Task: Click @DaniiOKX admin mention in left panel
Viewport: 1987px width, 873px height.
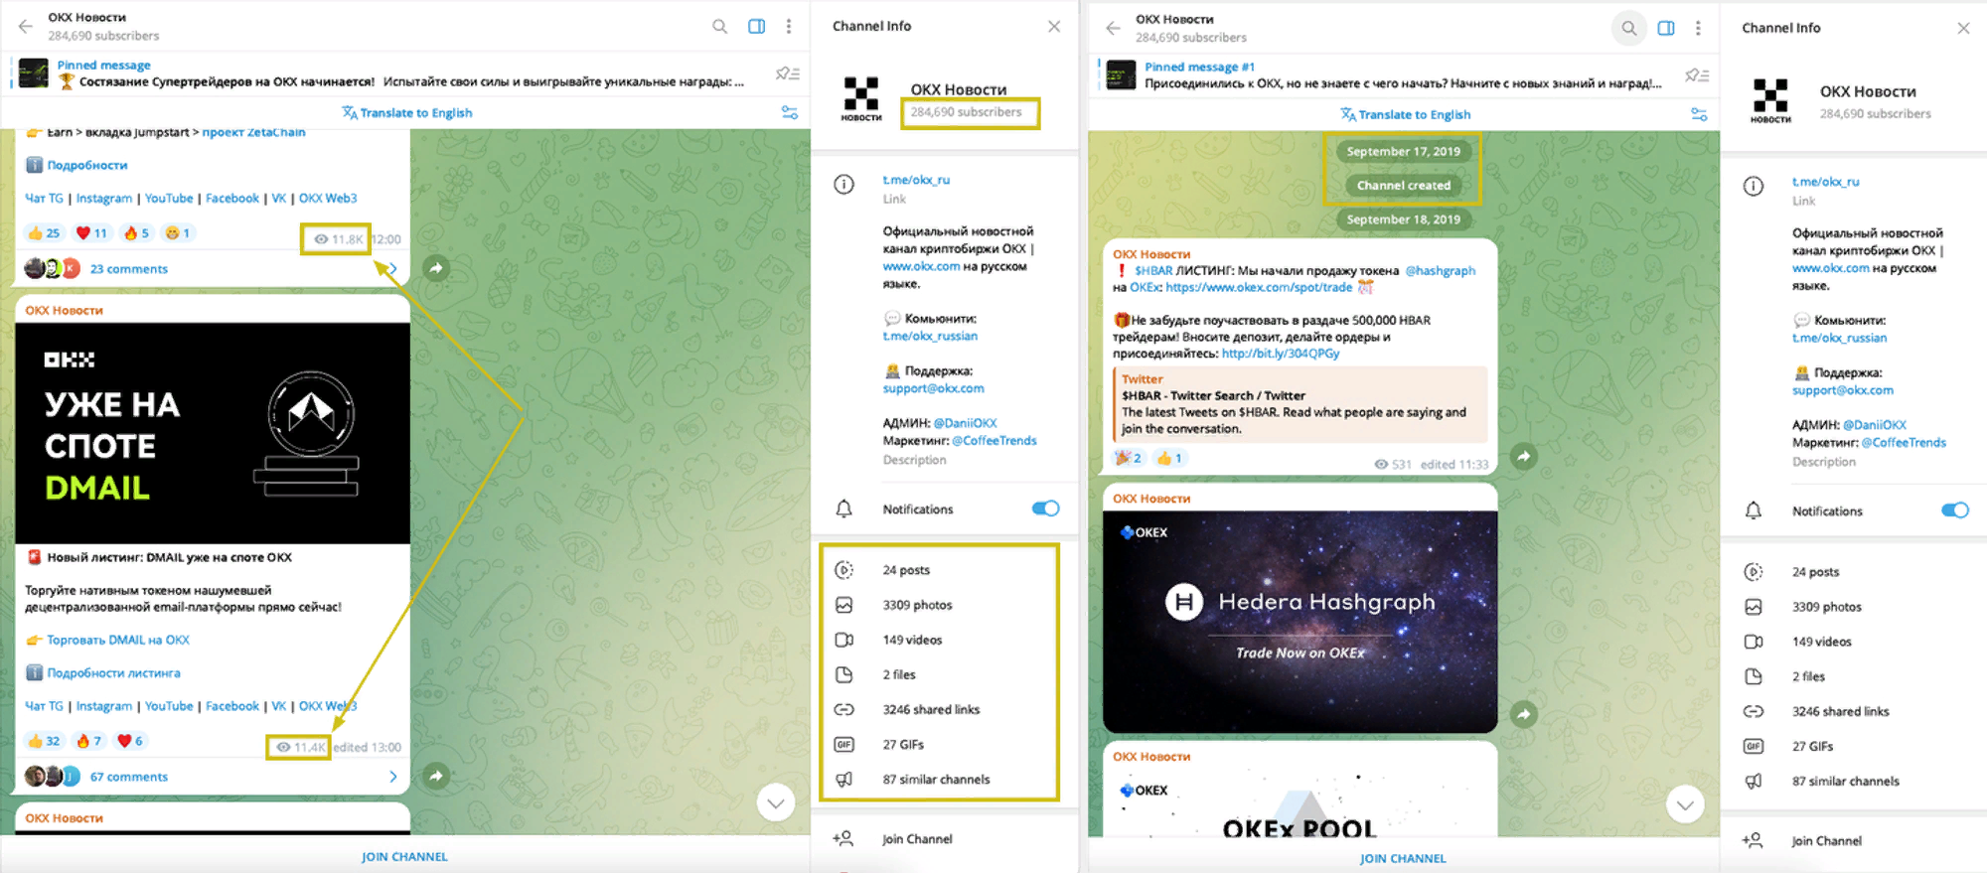Action: tap(965, 423)
